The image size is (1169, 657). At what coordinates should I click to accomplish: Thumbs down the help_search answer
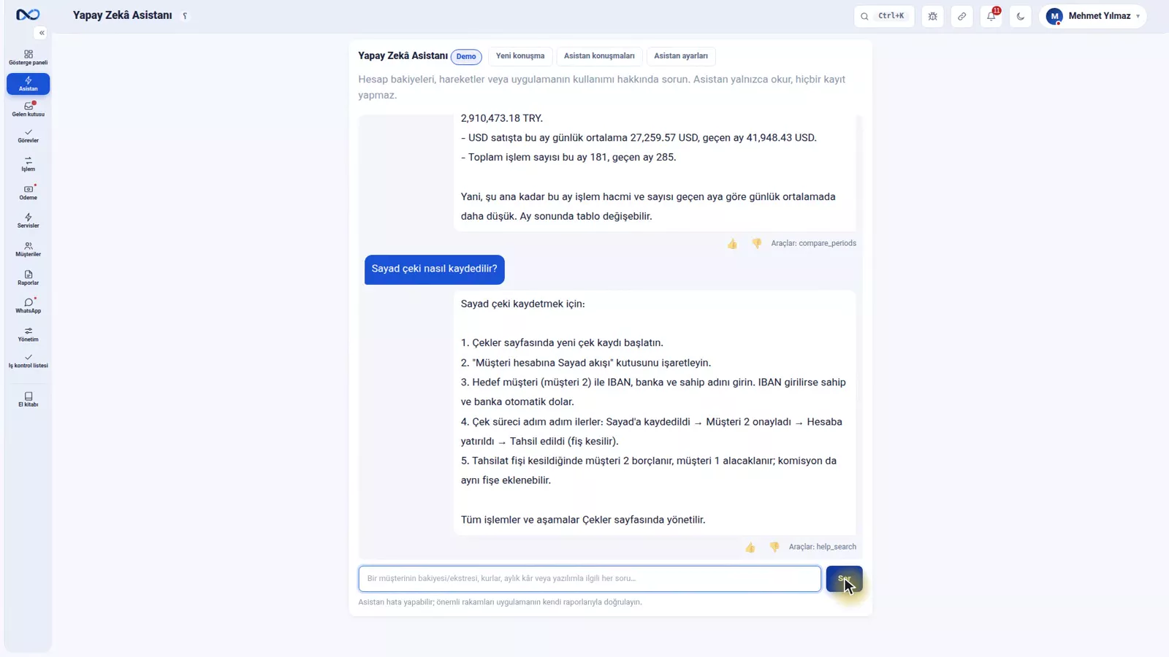(x=774, y=547)
